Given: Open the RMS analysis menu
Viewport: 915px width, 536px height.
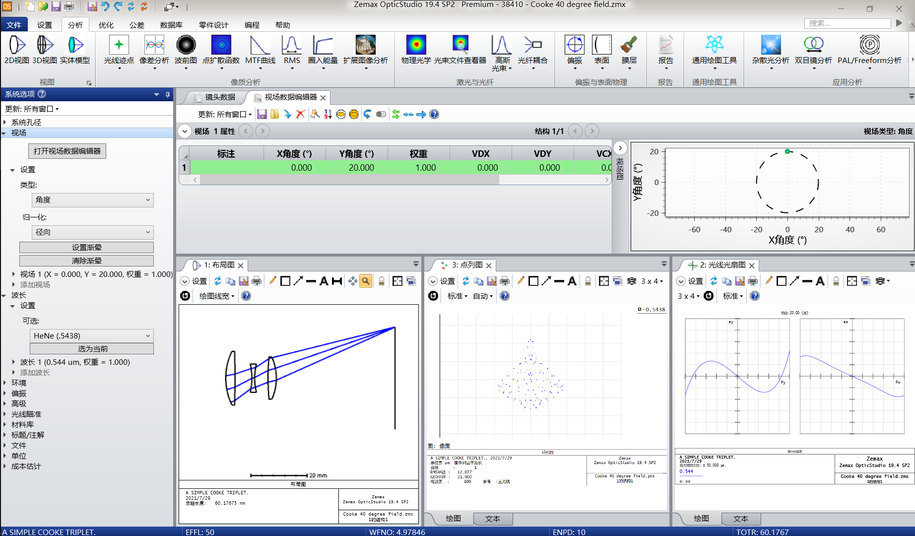Looking at the screenshot, I should point(292,52).
